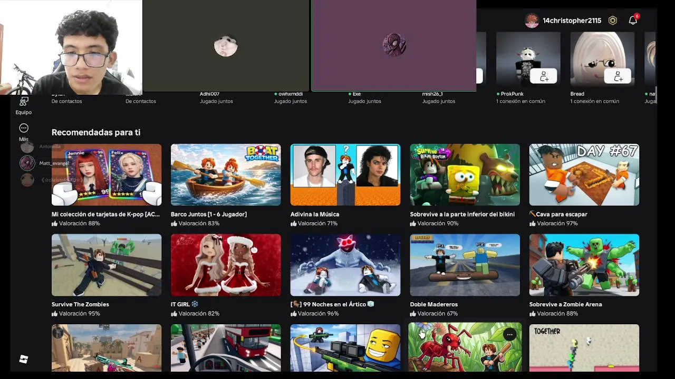Open the red double-decker bus game thumbnail
This screenshot has width=675, height=379.
tap(226, 348)
